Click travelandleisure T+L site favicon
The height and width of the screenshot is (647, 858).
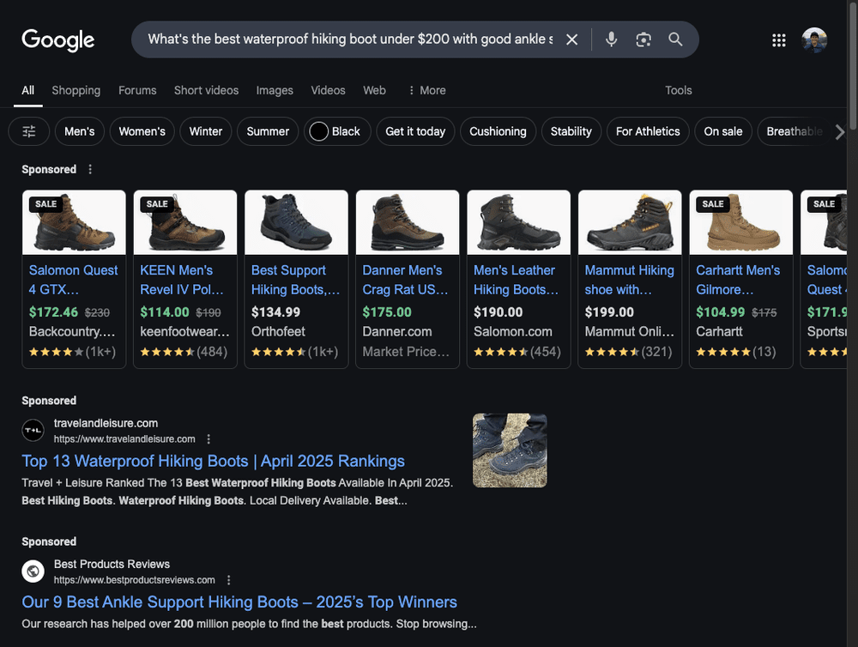33,430
